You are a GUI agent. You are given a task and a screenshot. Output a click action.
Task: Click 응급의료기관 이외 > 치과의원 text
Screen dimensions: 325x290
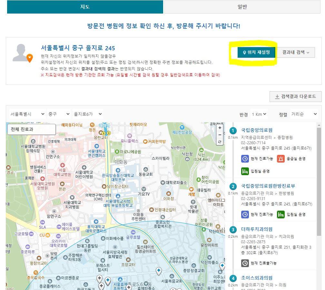pyautogui.click(x=267, y=236)
